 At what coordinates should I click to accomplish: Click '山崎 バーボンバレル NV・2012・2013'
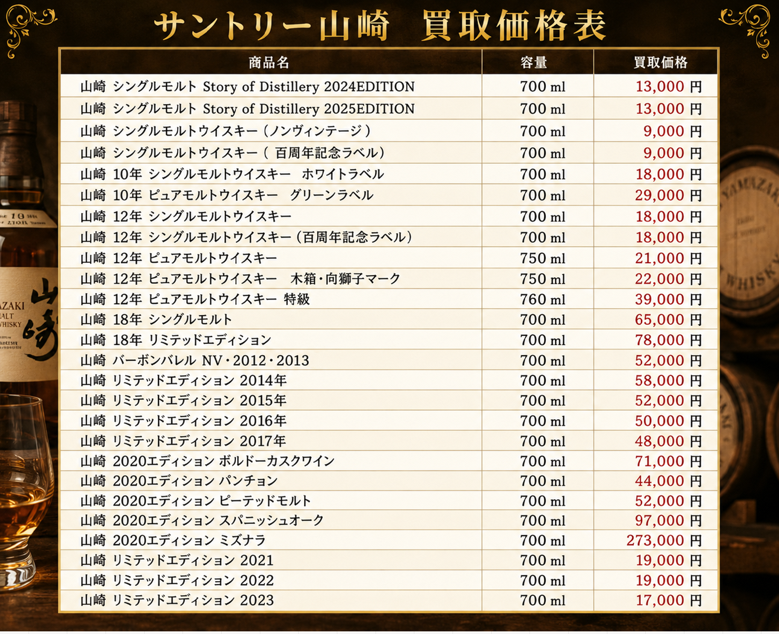[x=195, y=361]
